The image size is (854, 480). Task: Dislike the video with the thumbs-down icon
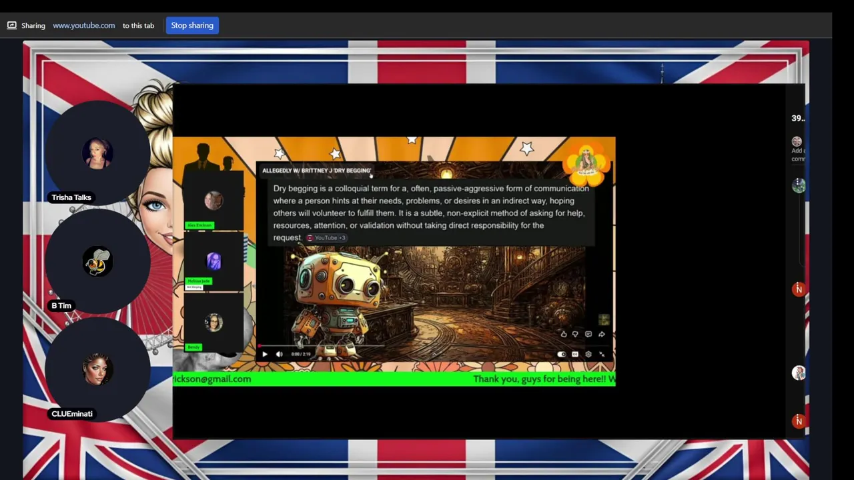[575, 334]
